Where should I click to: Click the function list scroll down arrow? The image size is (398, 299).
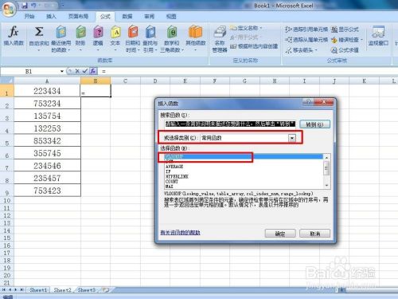tap(326, 185)
